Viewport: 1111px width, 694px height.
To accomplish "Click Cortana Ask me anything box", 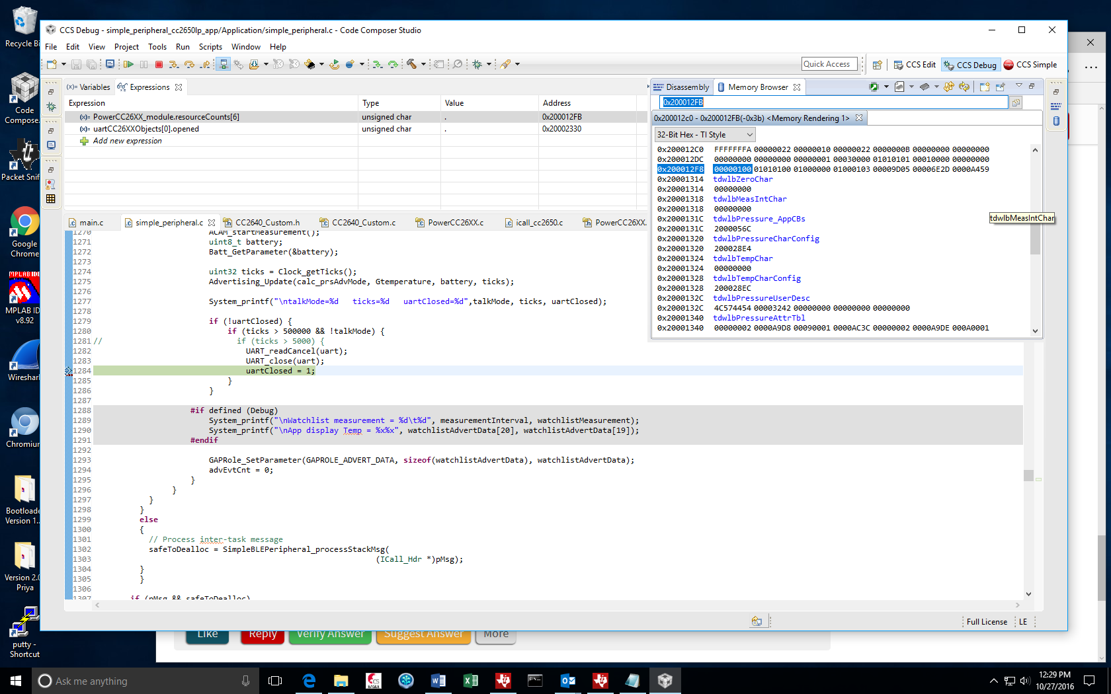I will click(144, 681).
